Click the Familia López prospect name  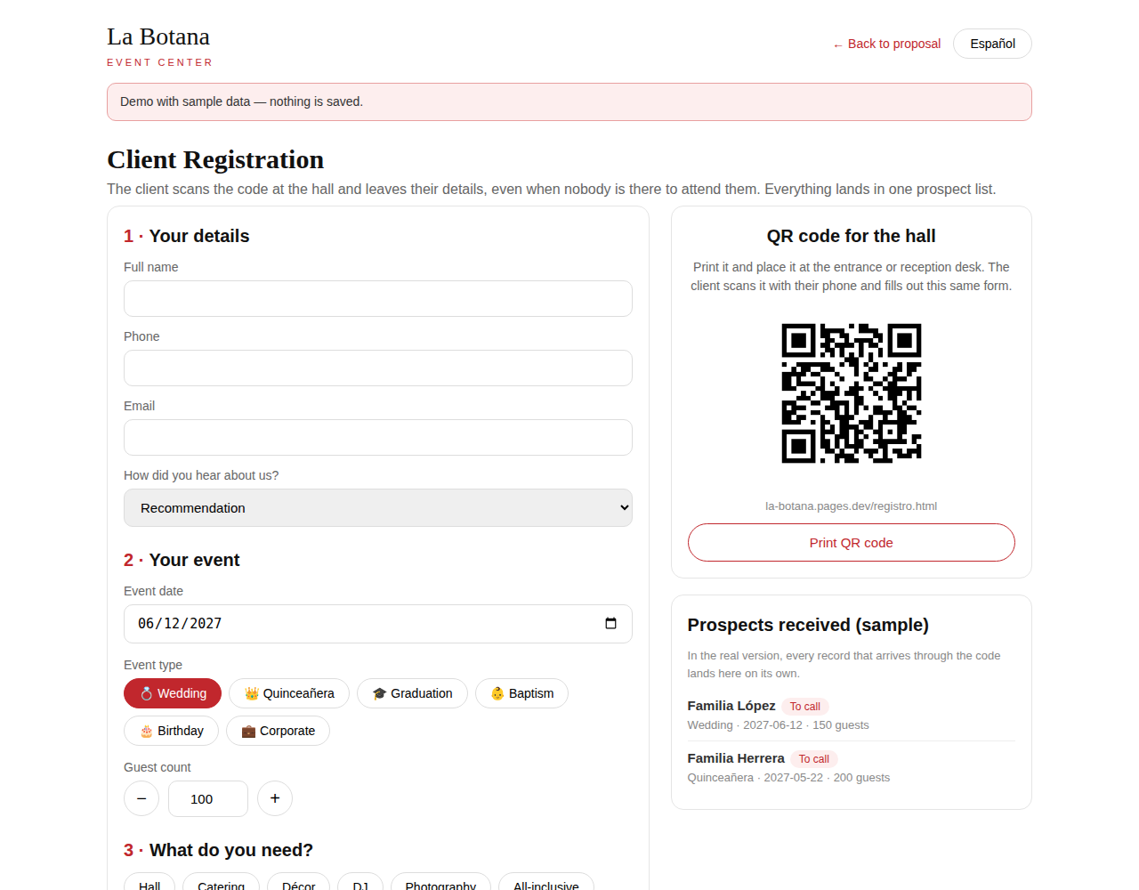coord(731,706)
